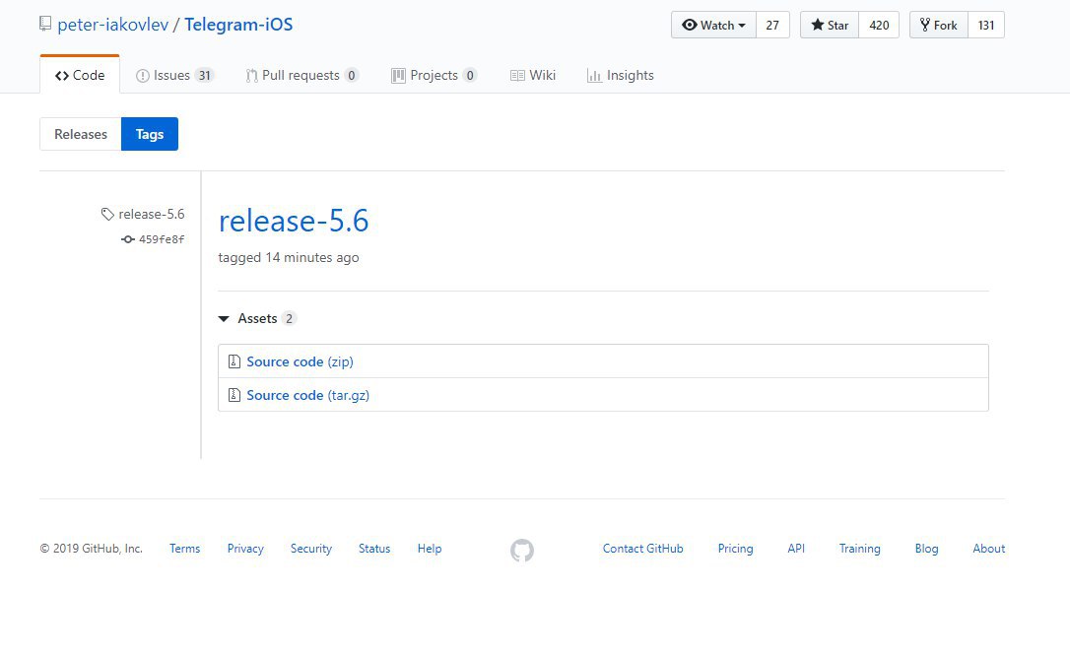Star the Telegram-iOS repository
The height and width of the screenshot is (655, 1070).
[x=830, y=26]
